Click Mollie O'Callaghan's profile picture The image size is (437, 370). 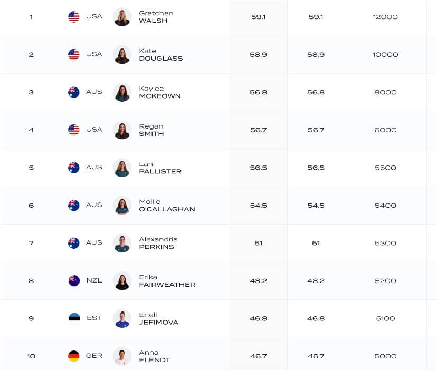coord(122,205)
